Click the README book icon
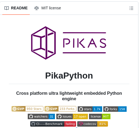The height and width of the screenshot is (128, 139). (7, 8)
